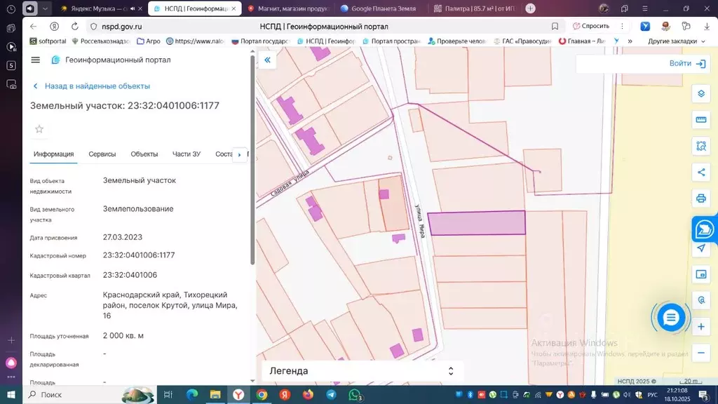The height and width of the screenshot is (404, 718).
Task: Print the map using printer icon
Action: click(700, 198)
